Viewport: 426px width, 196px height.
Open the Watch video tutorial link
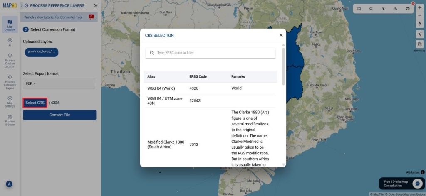53,17
